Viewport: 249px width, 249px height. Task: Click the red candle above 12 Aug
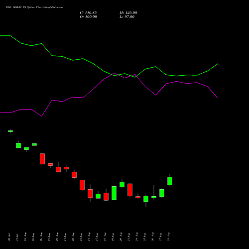(x=74, y=175)
